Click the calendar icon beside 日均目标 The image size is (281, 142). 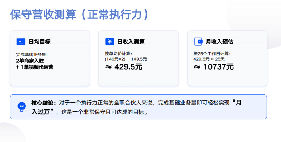pyautogui.click(x=21, y=42)
